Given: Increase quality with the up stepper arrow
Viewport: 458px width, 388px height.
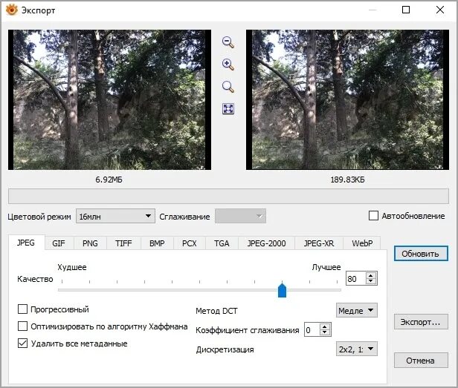Looking at the screenshot, I should coord(371,275).
